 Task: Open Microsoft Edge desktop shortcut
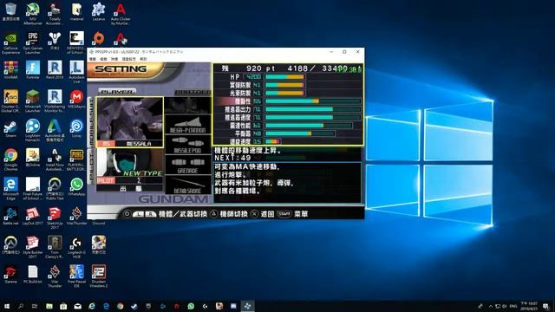(10, 189)
